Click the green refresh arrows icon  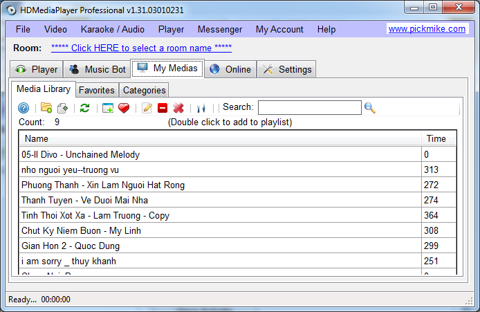coord(85,108)
